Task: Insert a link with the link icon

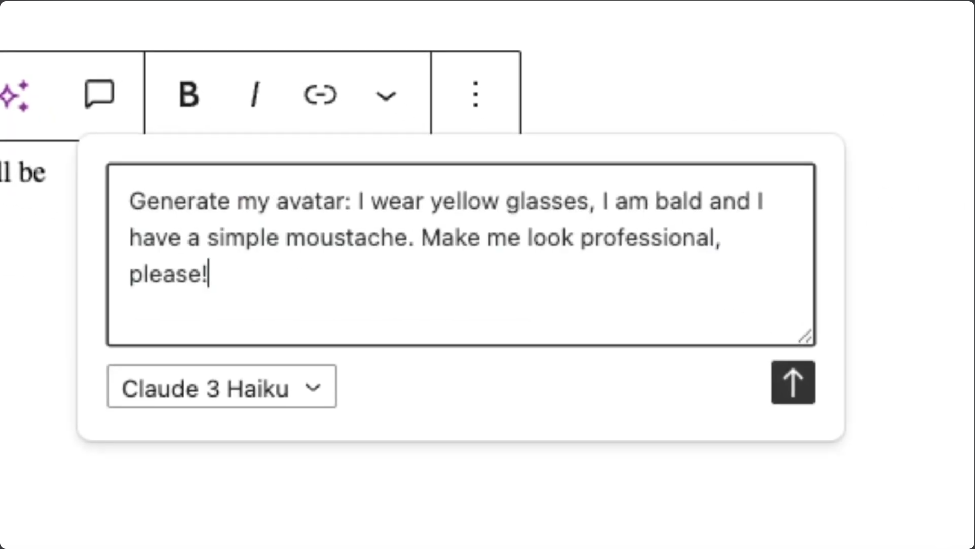Action: coord(320,95)
